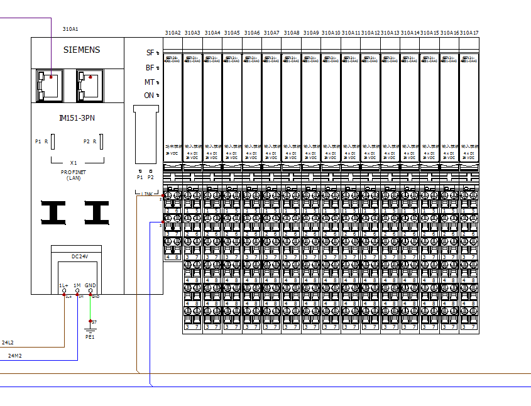Click the 310A6 module tag

point(252,33)
